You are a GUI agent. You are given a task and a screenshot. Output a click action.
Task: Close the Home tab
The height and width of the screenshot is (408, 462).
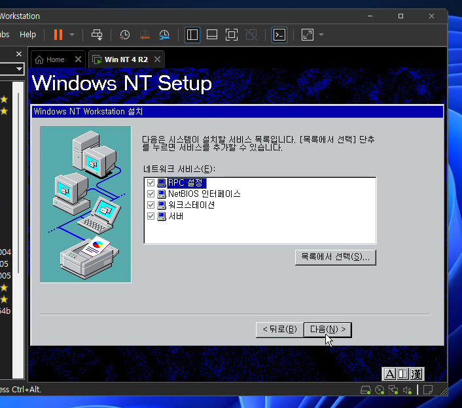(78, 59)
